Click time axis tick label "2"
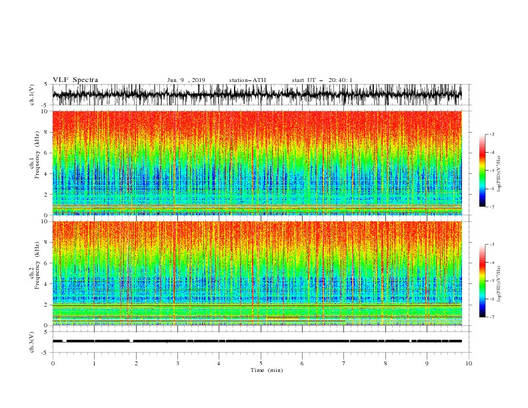 pos(136,363)
